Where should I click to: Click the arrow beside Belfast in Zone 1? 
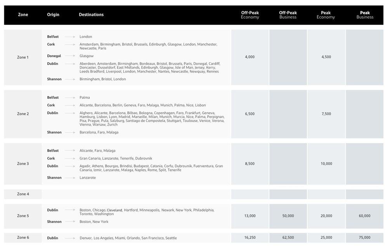70,37
